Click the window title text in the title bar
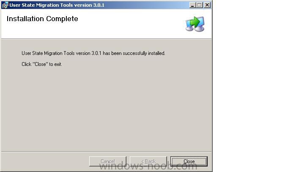Image resolution: width=296 pixels, height=172 pixels. (x=57, y=5)
